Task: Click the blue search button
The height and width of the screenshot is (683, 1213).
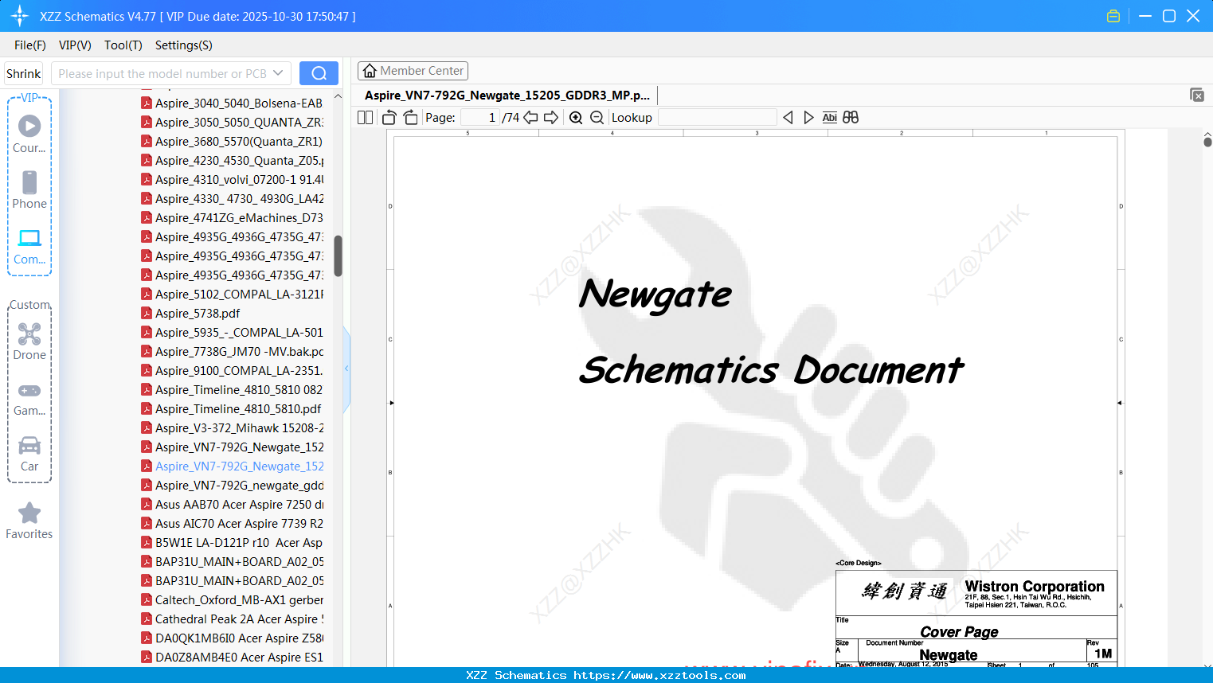Action: tap(319, 73)
